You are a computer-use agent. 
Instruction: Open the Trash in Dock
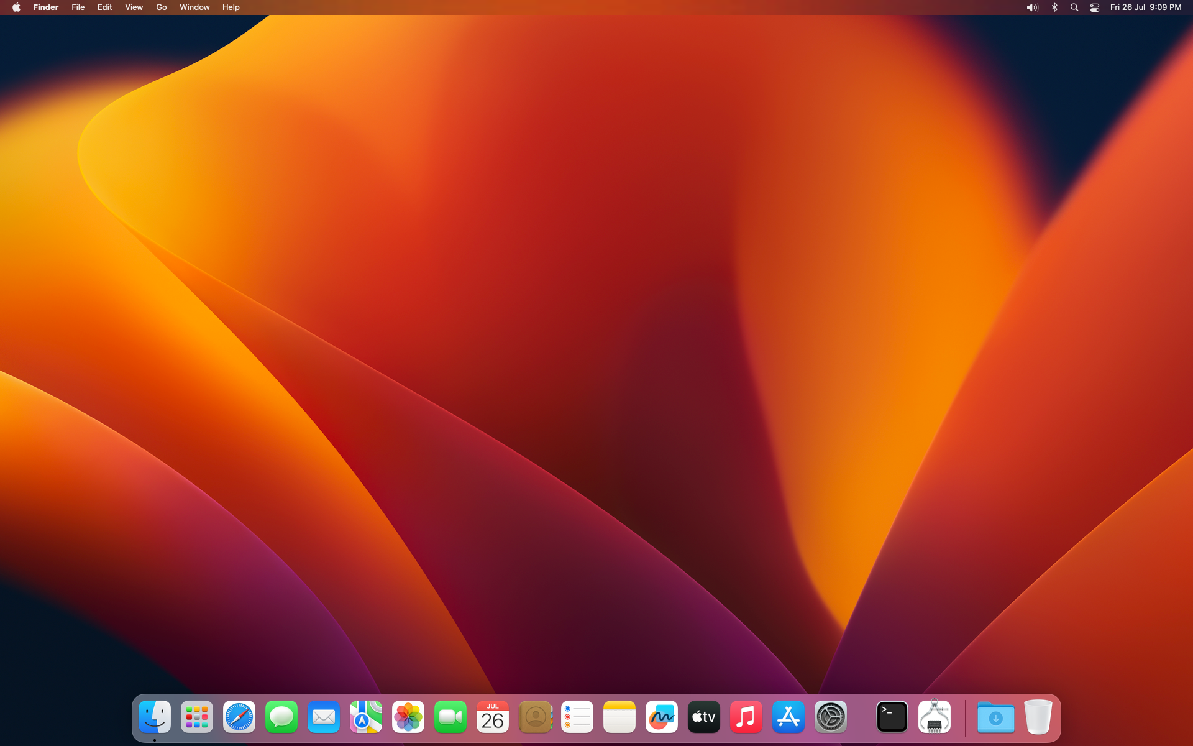tap(1038, 717)
